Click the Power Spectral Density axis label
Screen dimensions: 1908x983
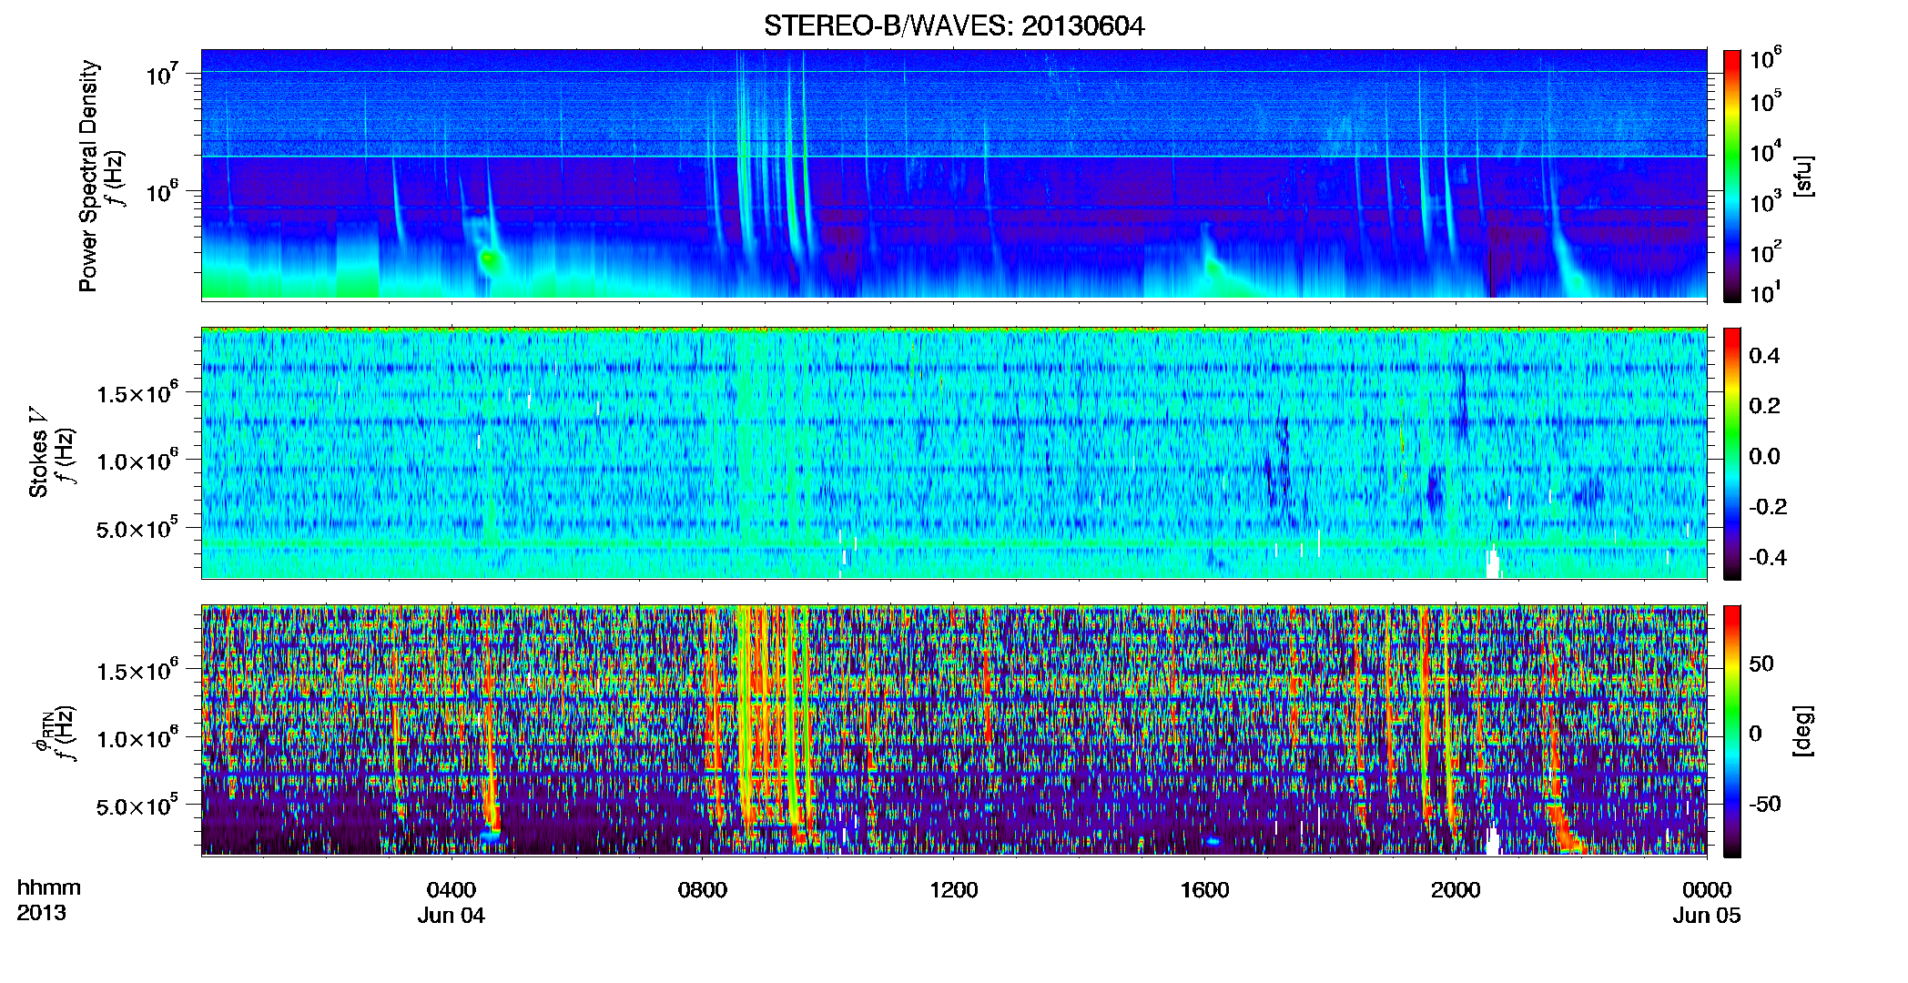point(88,177)
